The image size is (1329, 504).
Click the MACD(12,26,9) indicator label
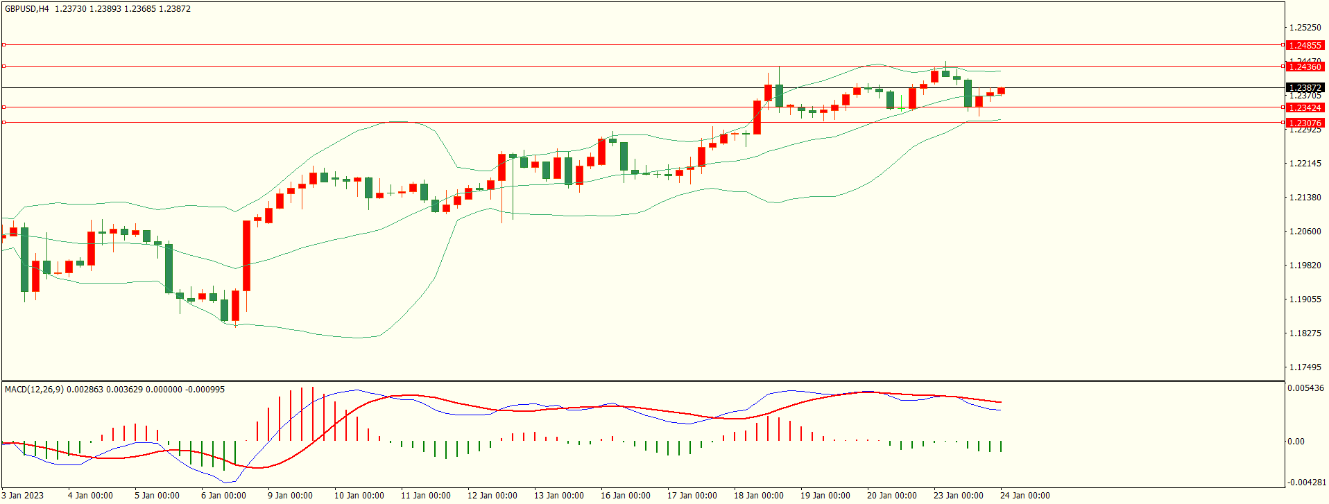pyautogui.click(x=34, y=390)
